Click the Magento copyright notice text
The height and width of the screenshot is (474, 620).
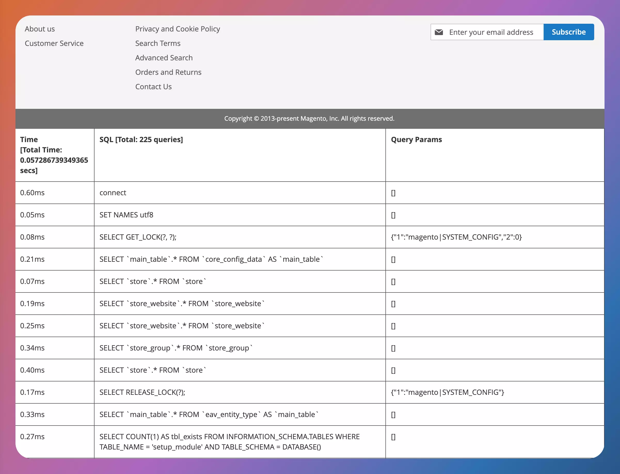309,119
